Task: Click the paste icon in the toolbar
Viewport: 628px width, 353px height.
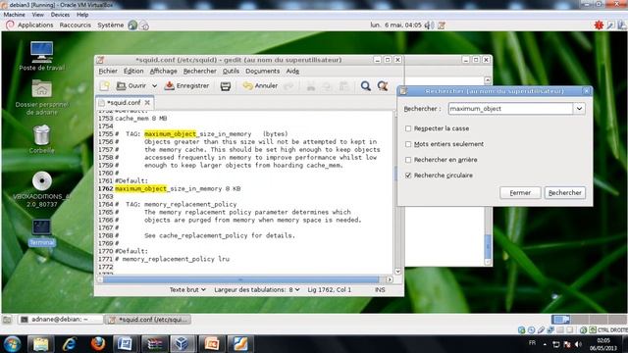Action: tap(343, 86)
